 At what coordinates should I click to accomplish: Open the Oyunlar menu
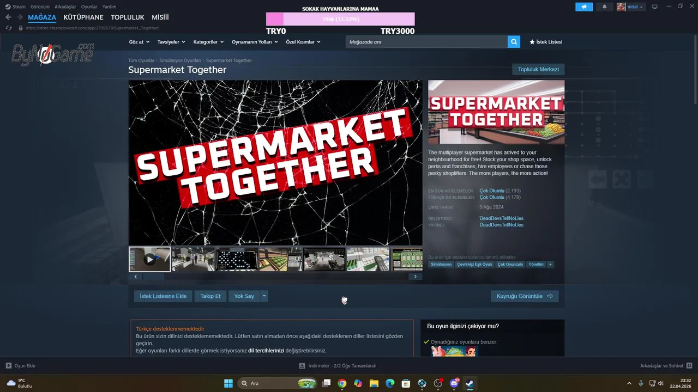coord(89,7)
